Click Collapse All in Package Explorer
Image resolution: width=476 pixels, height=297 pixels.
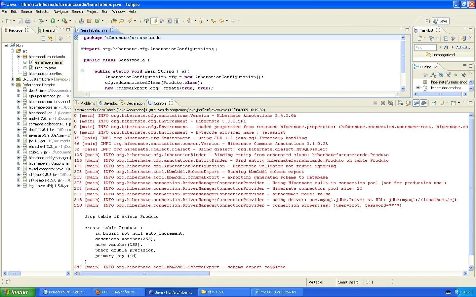(43, 38)
